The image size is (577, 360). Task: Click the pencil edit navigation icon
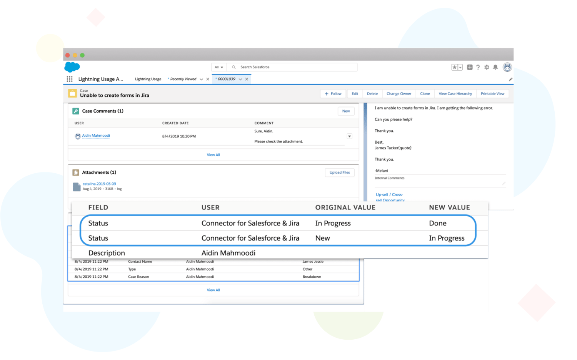510,80
